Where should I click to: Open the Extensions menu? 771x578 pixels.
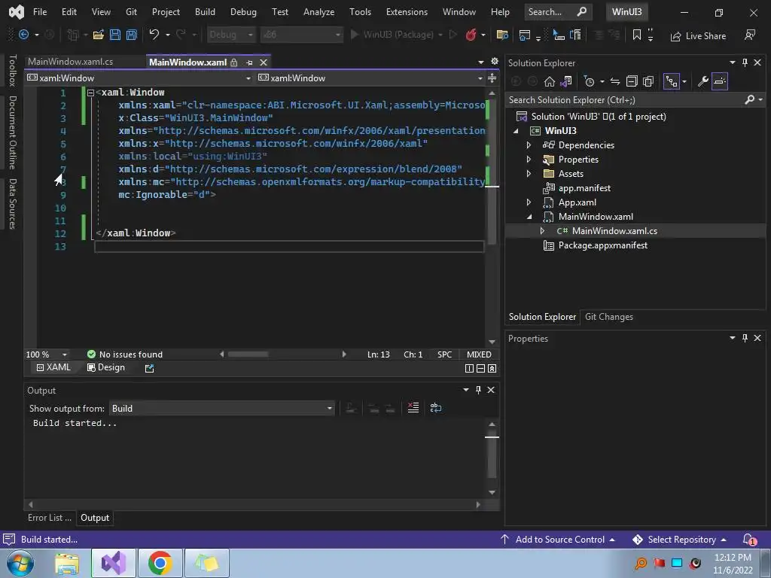(x=407, y=12)
